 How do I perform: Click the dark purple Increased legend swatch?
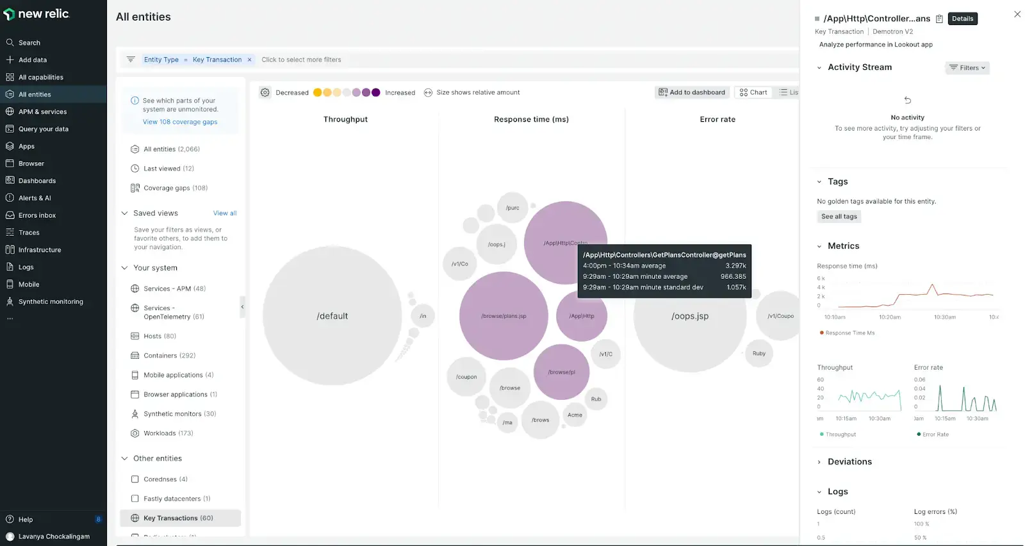click(376, 92)
